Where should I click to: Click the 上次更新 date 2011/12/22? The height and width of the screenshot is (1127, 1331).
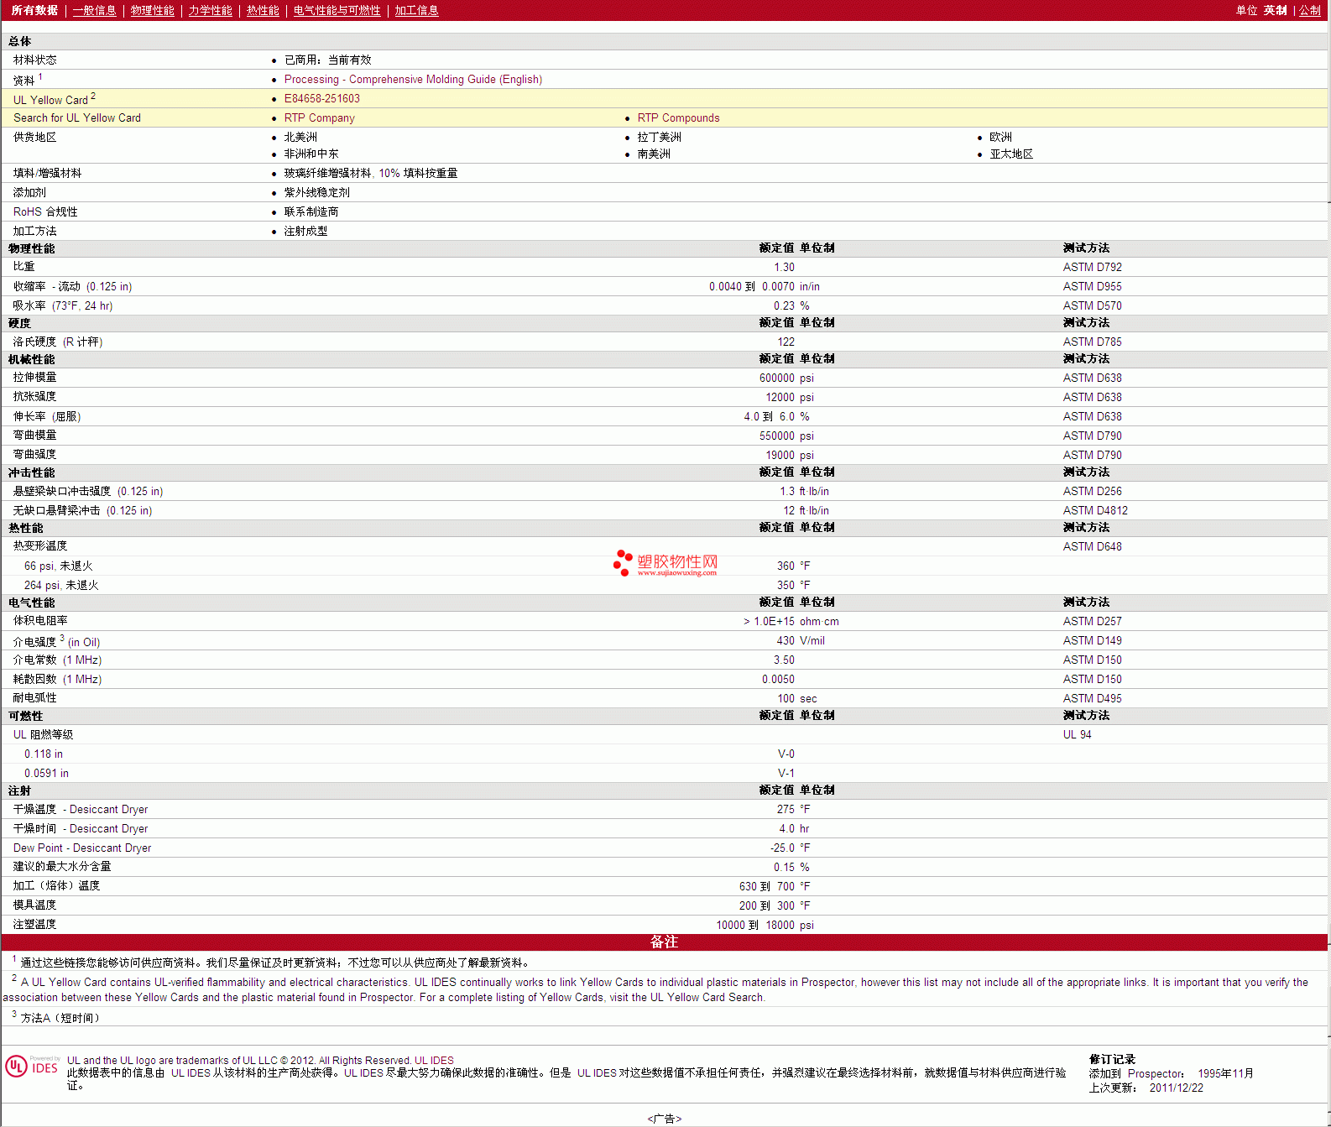coord(1176,1088)
